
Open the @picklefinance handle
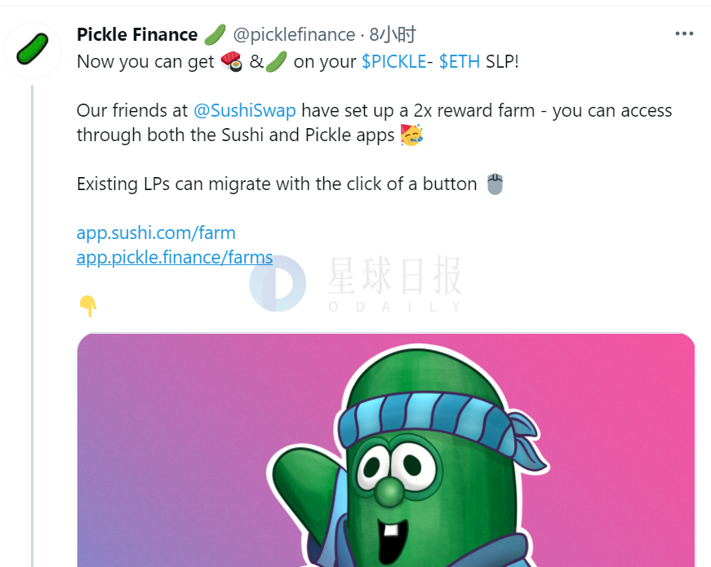pyautogui.click(x=294, y=35)
